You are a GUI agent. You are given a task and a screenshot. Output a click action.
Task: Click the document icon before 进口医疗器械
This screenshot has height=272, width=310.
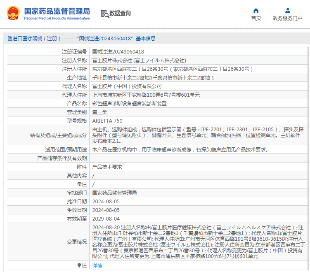coord(9,38)
